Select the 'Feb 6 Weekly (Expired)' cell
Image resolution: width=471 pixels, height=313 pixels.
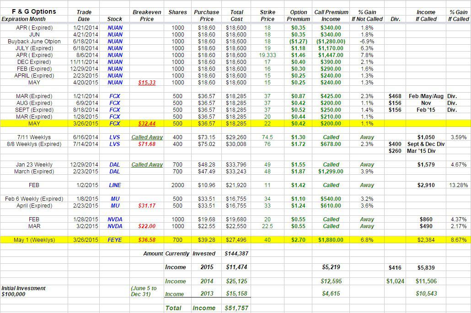34,199
